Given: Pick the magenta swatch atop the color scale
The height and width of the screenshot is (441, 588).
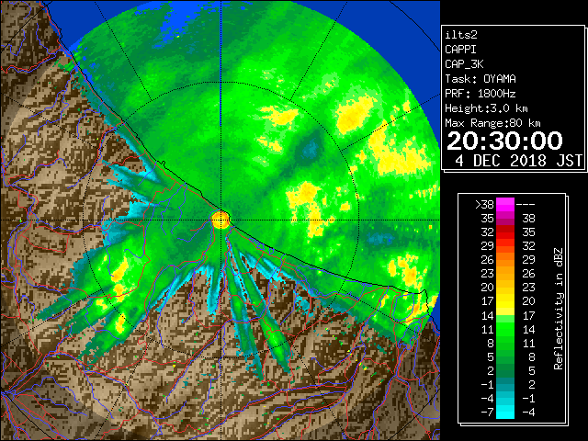Looking at the screenshot, I should 505,205.
